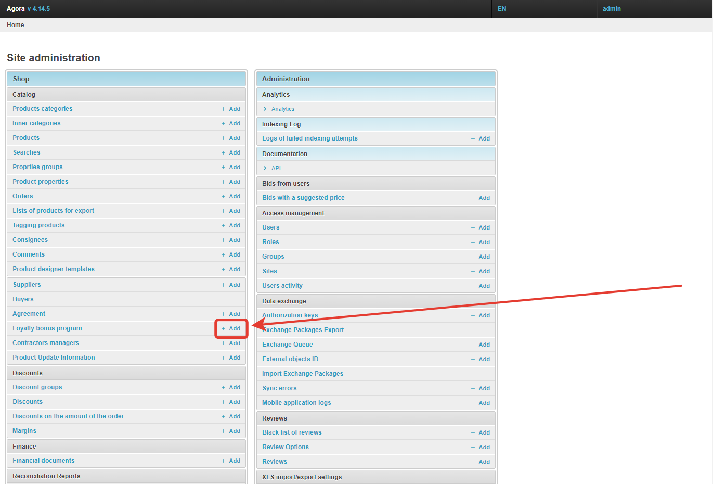Add a new Financial documents record

(231, 461)
